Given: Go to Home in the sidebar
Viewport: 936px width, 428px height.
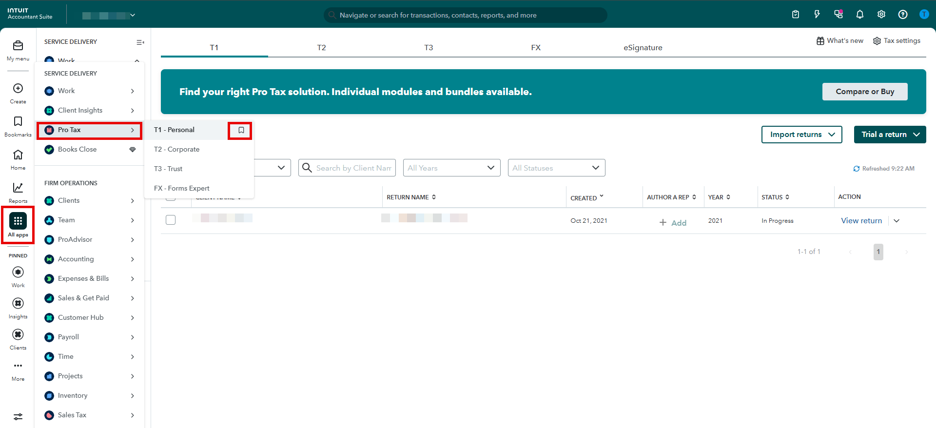Looking at the screenshot, I should point(18,155).
